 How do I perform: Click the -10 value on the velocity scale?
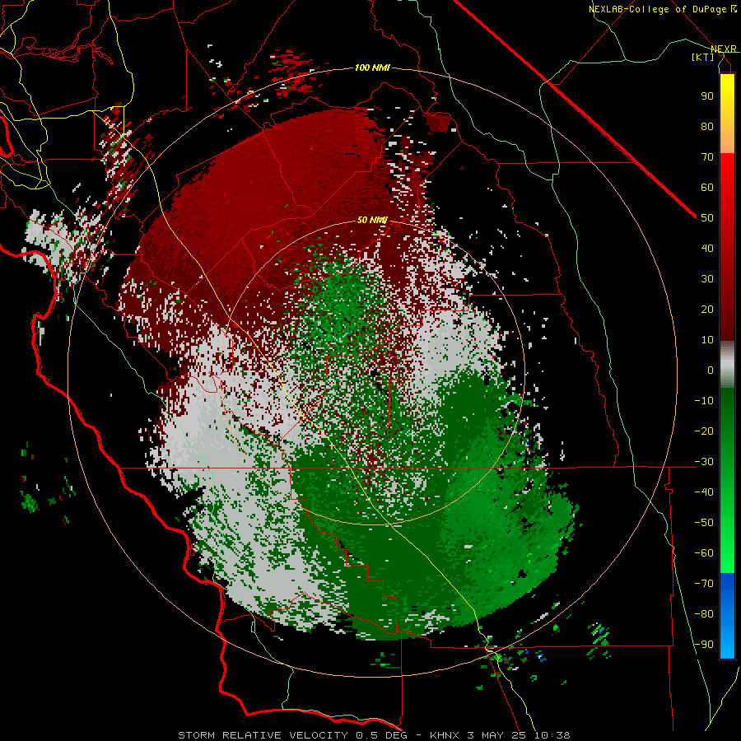[704, 401]
